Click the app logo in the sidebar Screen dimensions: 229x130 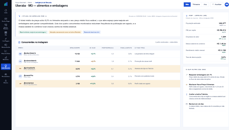pos(6,4)
